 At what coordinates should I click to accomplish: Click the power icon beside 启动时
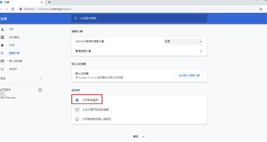click(3, 69)
